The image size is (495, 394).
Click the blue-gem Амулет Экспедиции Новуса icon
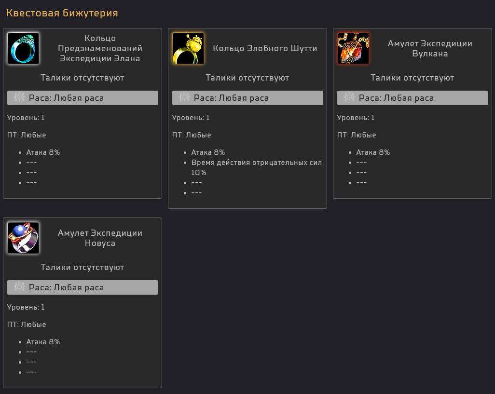tap(23, 238)
